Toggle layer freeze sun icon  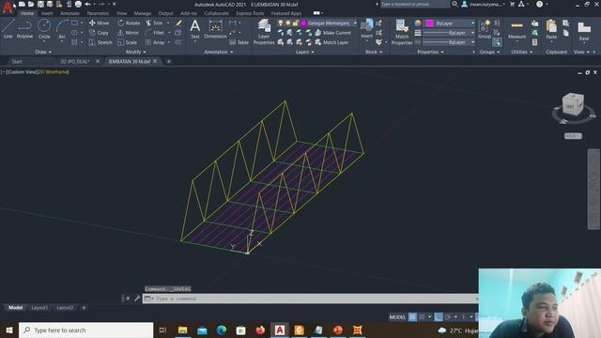(x=288, y=23)
